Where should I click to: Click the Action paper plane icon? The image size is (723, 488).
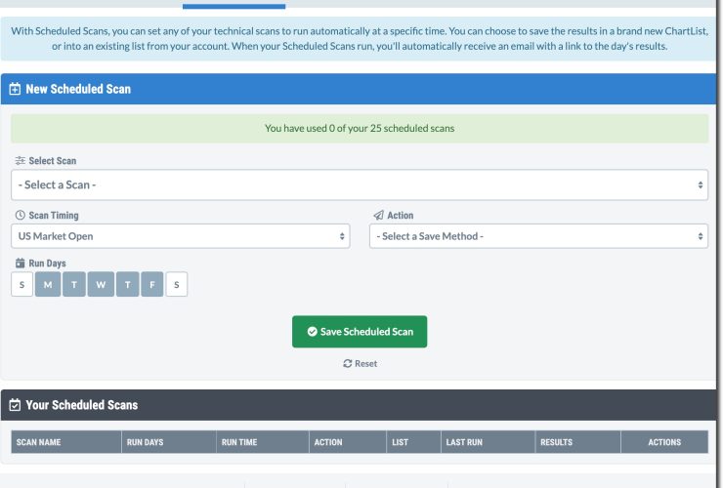pos(378,215)
